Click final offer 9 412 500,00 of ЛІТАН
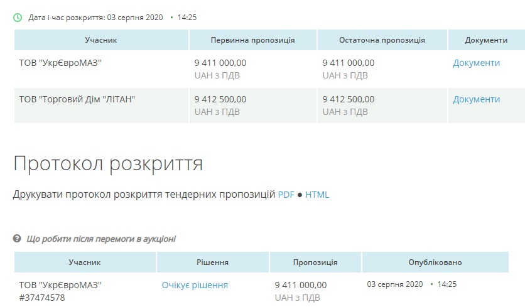The height and width of the screenshot is (307, 525). pos(349,99)
